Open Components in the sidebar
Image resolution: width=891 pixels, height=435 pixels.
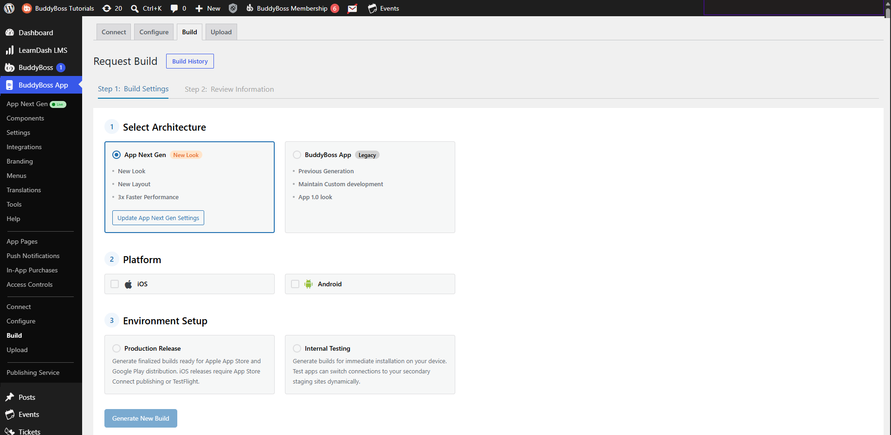point(25,118)
